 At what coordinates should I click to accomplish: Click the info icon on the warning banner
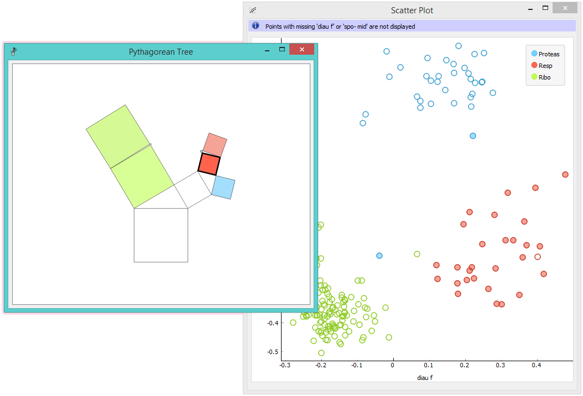tap(255, 25)
